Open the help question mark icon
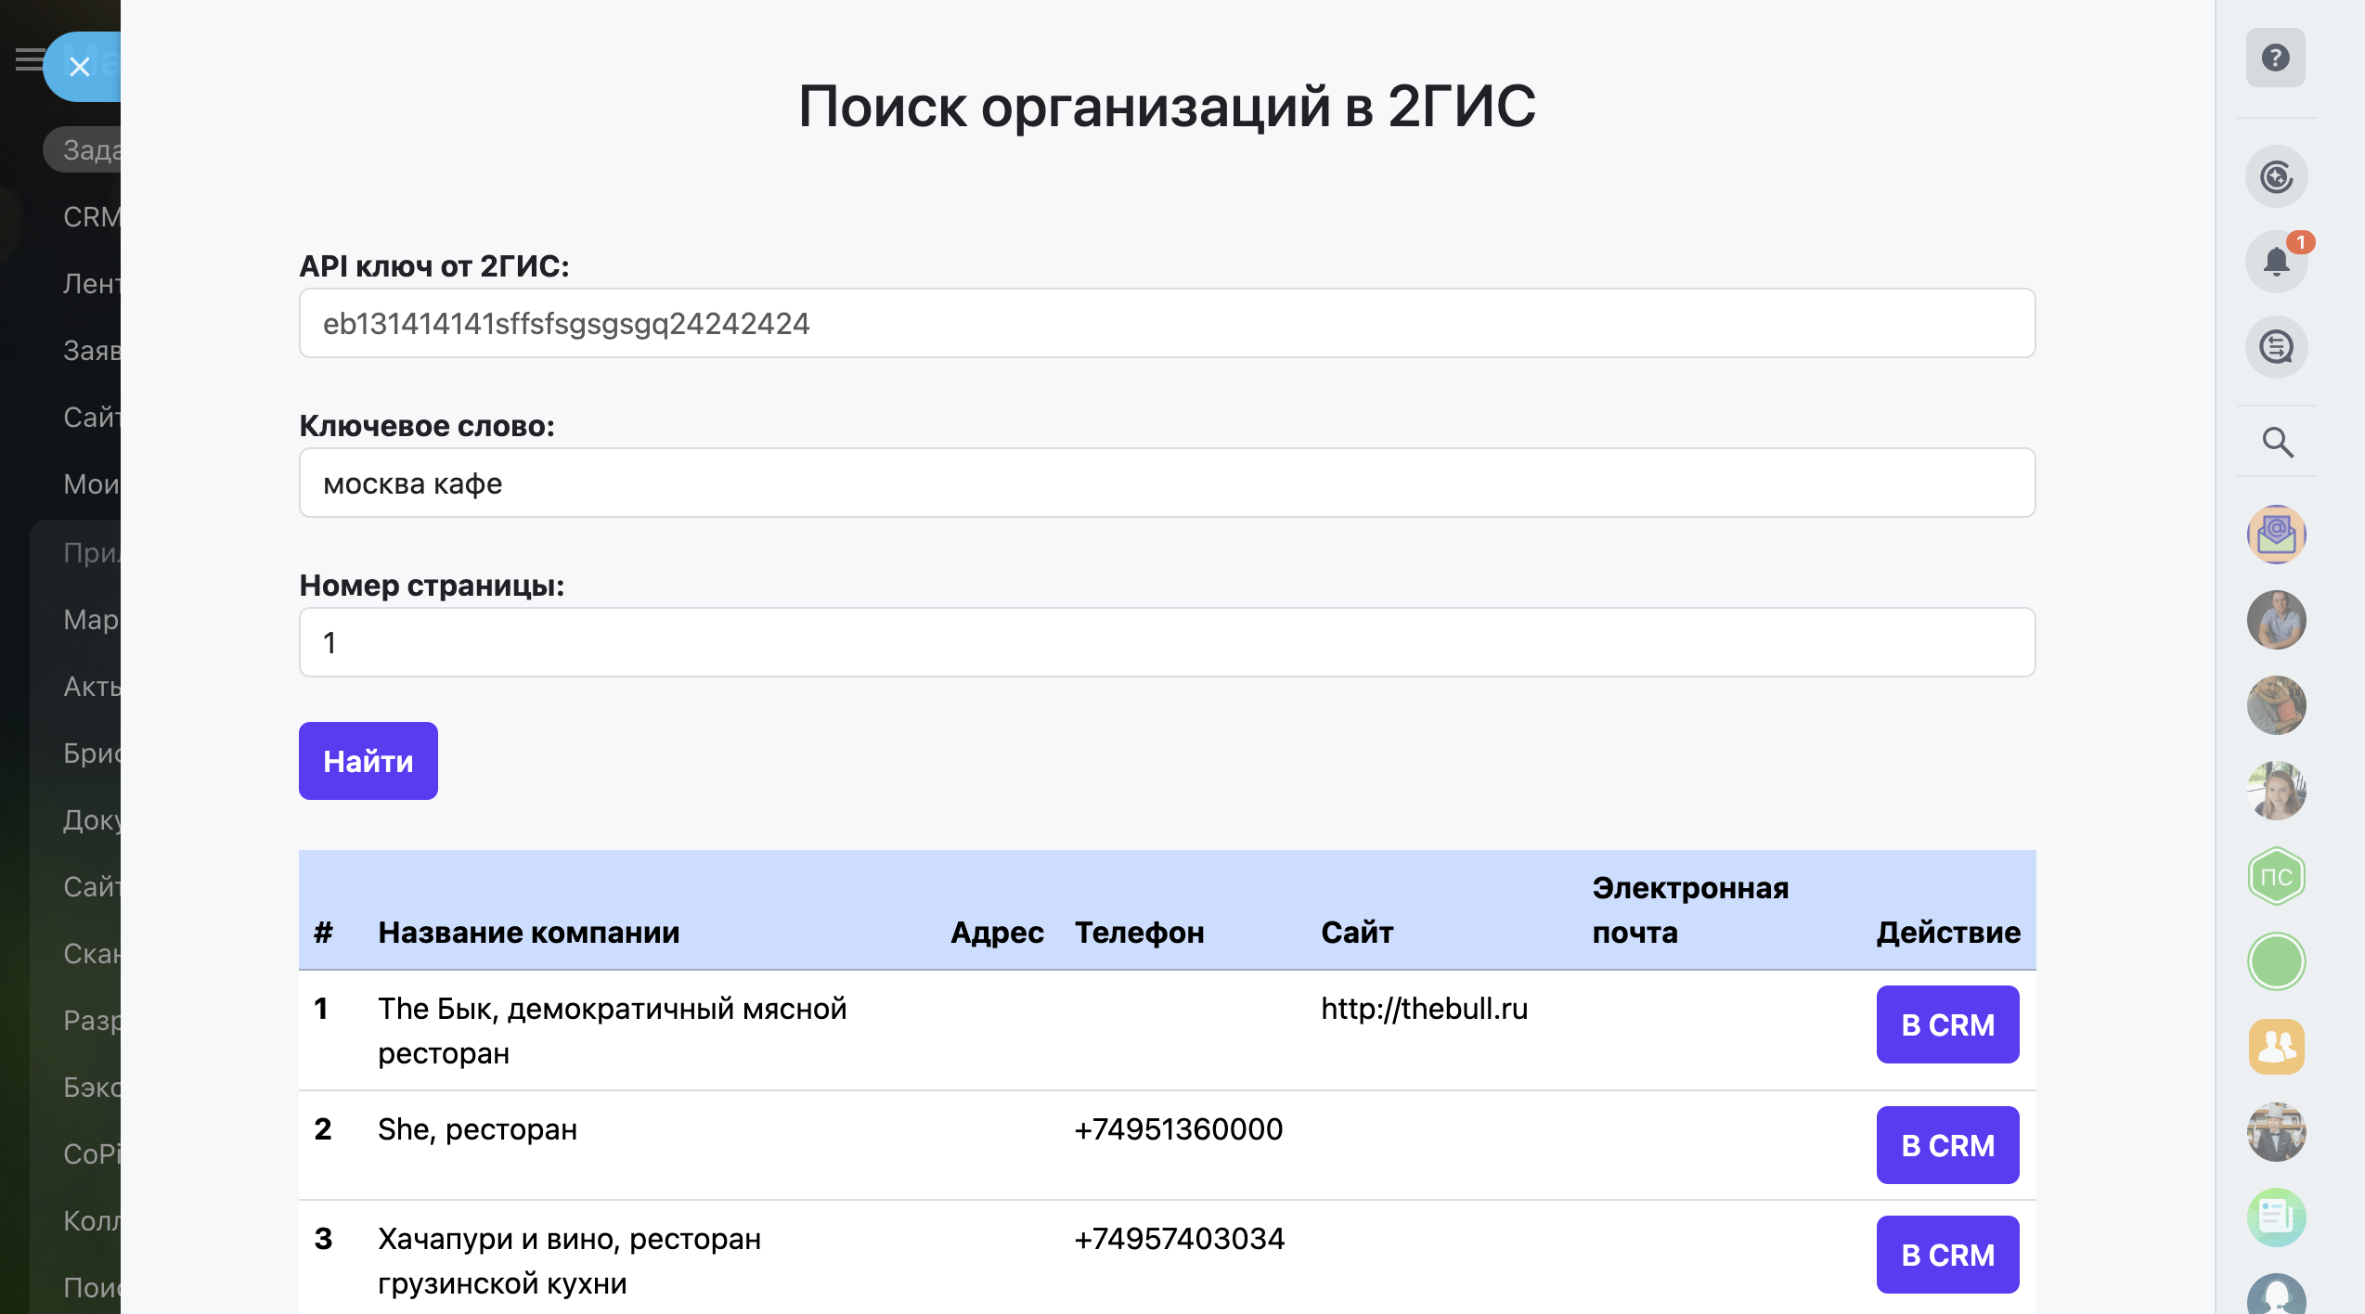This screenshot has width=2365, height=1314. 2275,58
